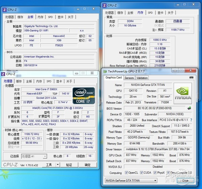Click the BIOS save chip icon in GPU-Z

point(189,108)
